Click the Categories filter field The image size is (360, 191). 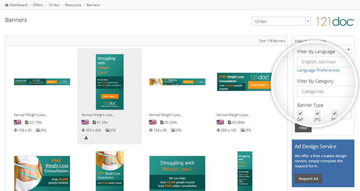tap(326, 91)
